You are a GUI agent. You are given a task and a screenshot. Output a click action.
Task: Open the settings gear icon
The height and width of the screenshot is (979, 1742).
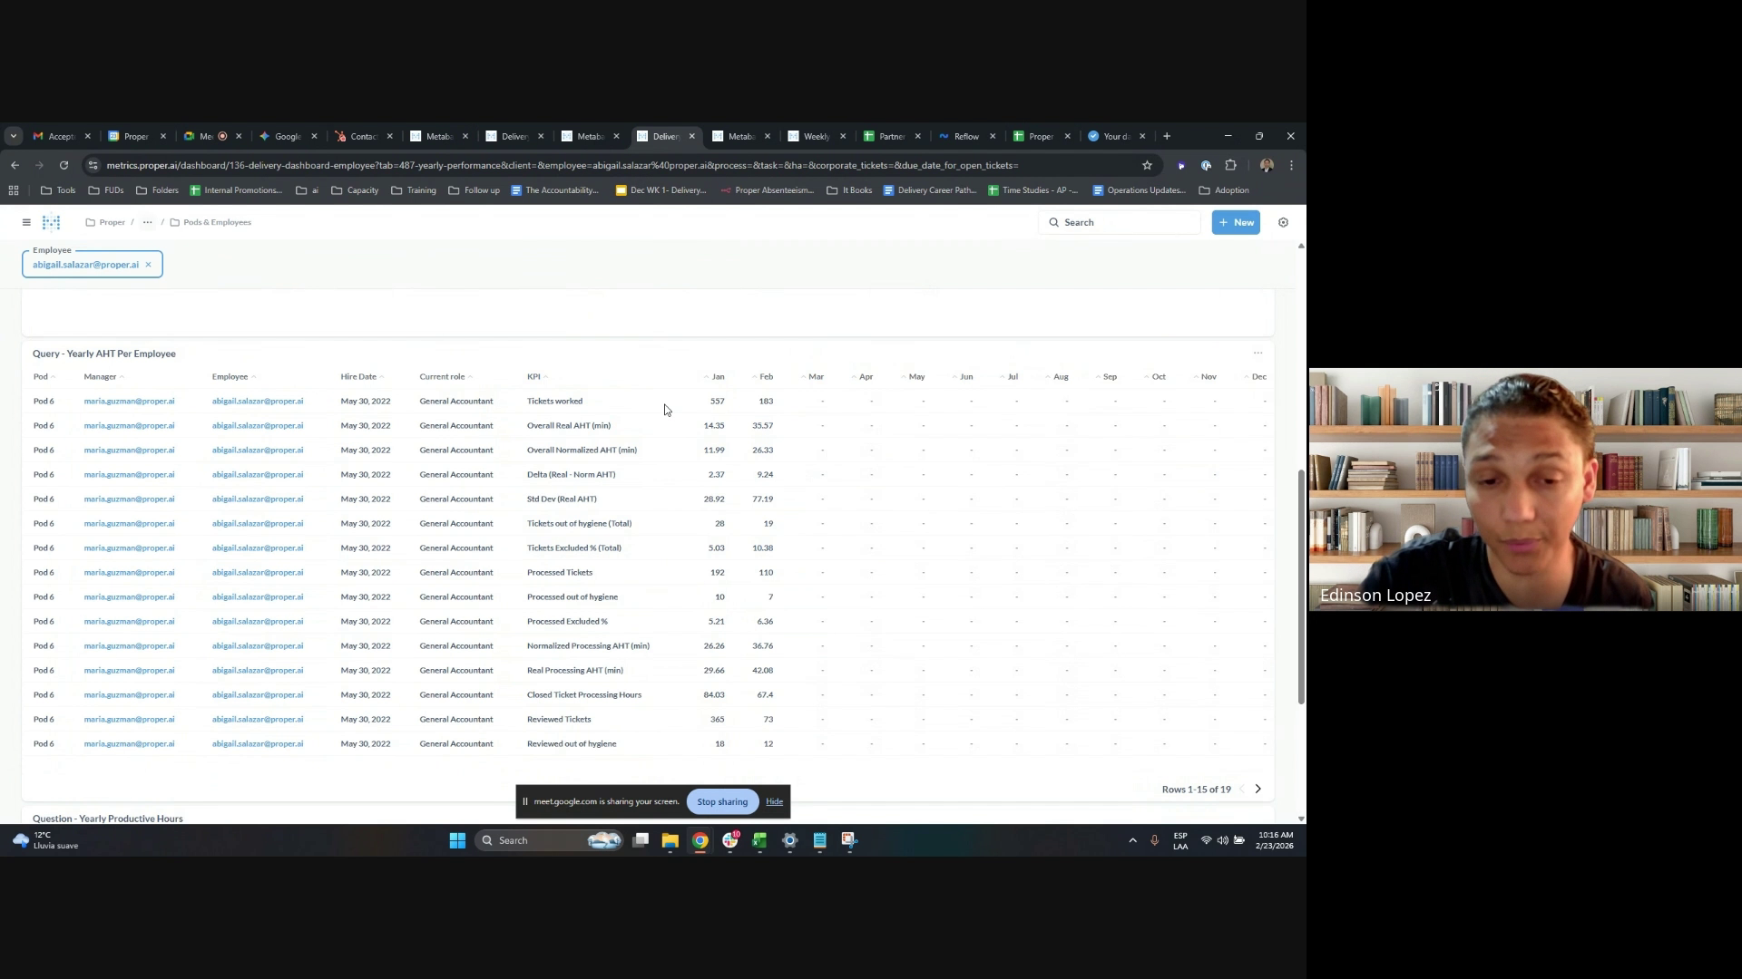1283,222
